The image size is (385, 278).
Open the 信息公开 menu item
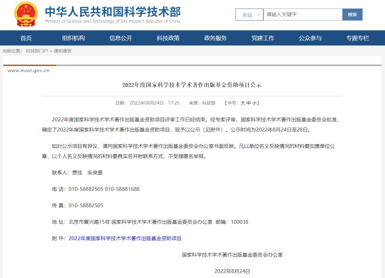pos(121,38)
